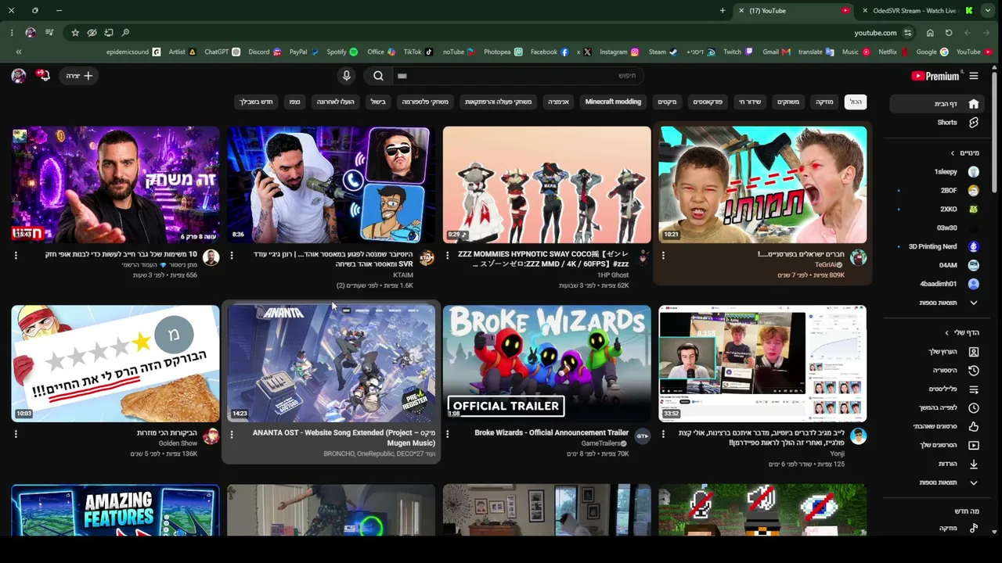Open options menu for the ANANTA OST video
The image size is (1002, 563).
(232, 434)
